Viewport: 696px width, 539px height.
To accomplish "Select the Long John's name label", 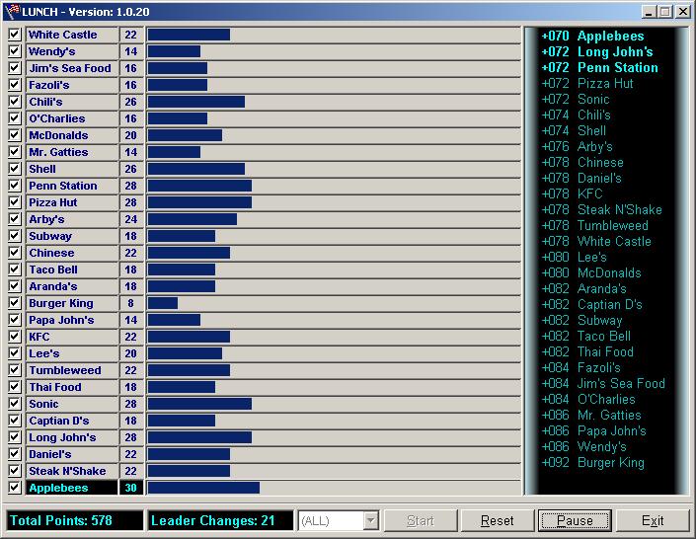I will tap(72, 437).
